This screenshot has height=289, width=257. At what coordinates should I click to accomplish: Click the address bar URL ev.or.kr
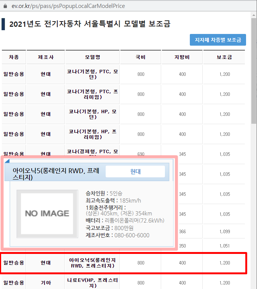68,6
